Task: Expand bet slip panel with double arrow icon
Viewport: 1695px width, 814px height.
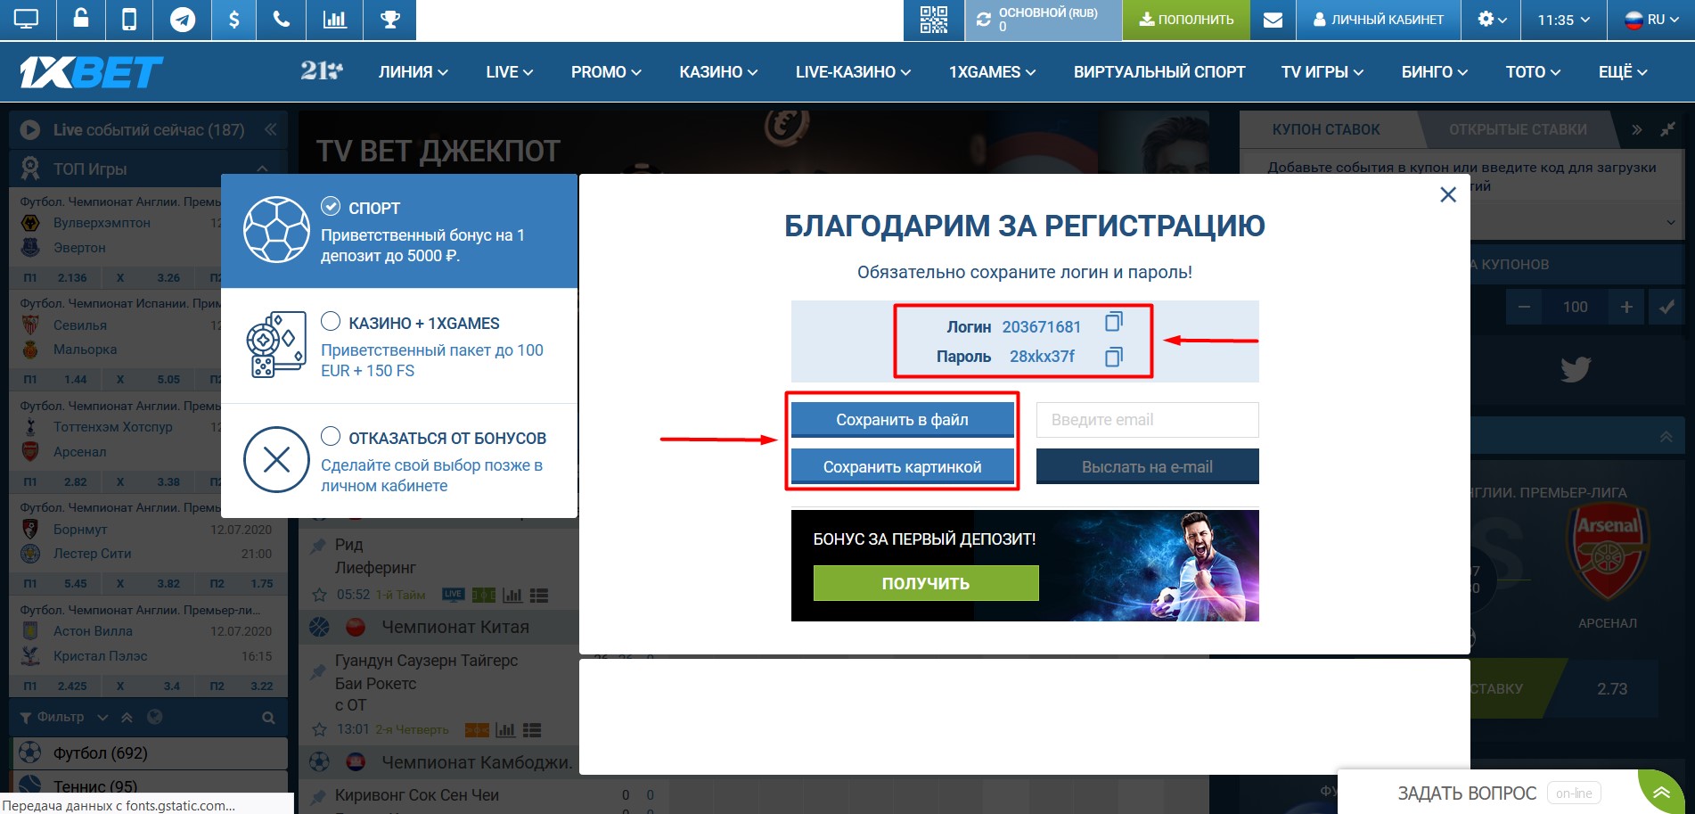Action: tap(1637, 130)
